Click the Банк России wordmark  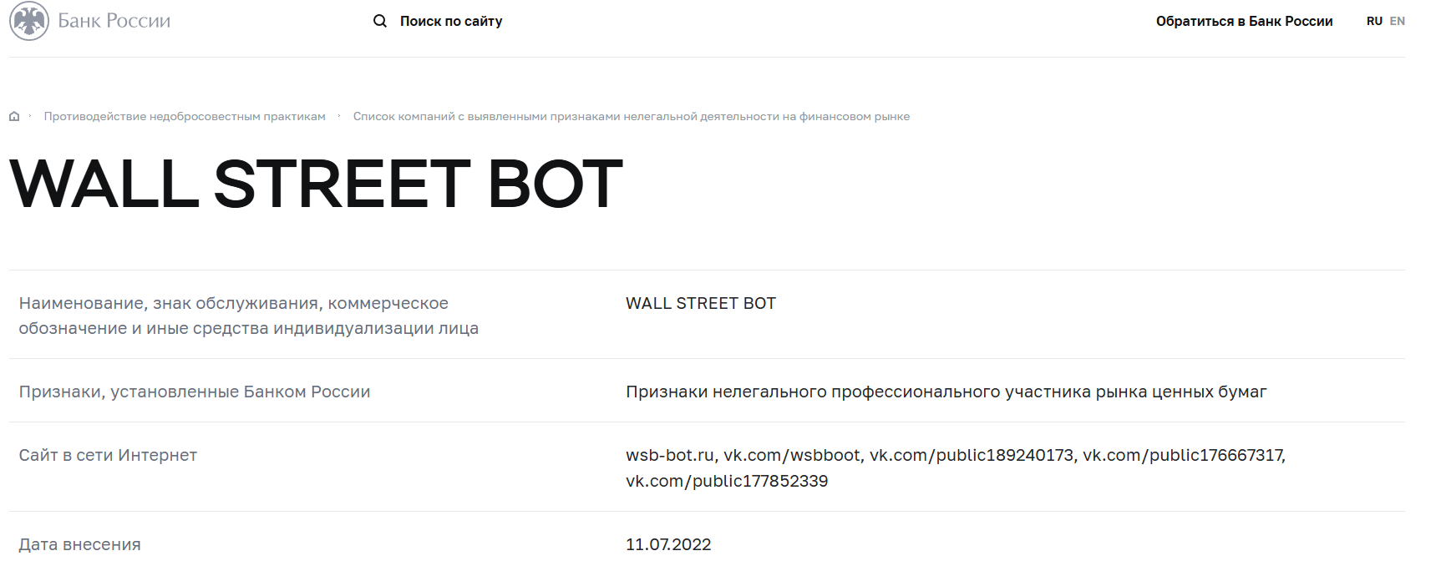[x=114, y=21]
